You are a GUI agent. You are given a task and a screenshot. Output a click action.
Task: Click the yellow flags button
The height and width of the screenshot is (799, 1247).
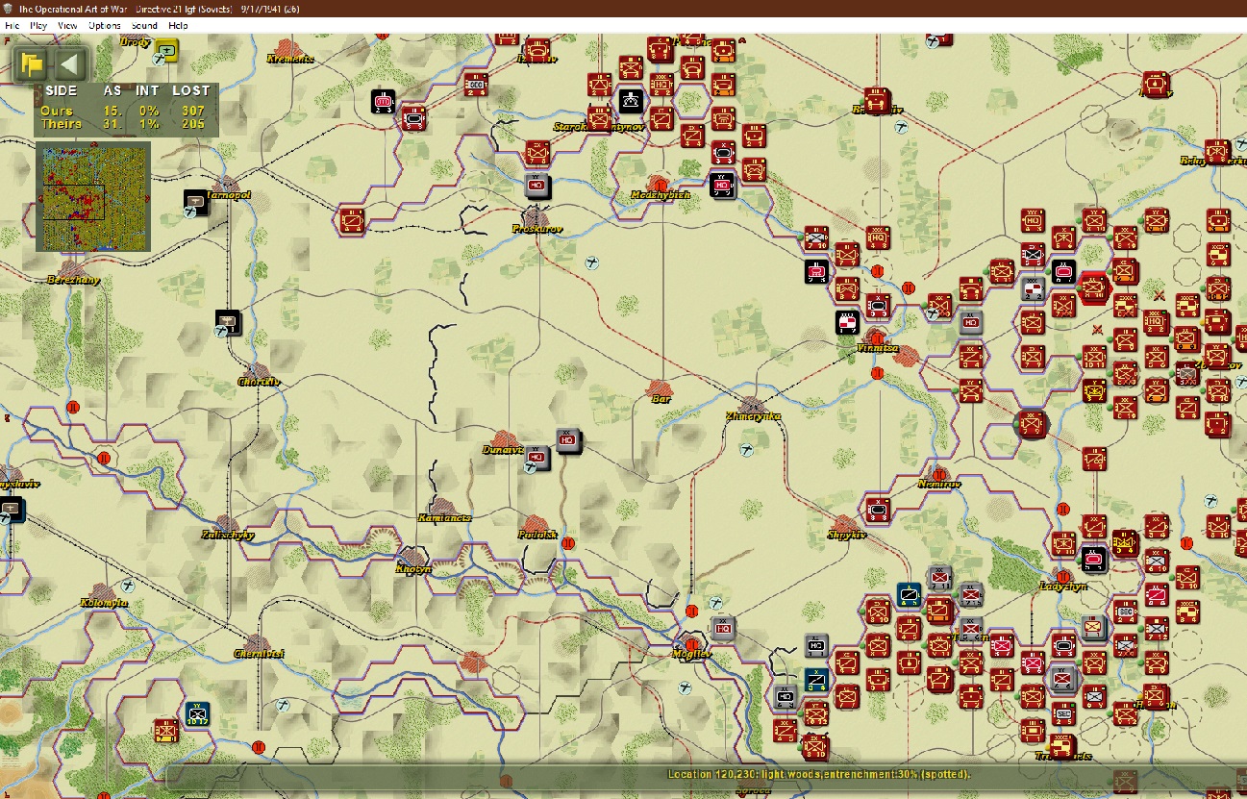(x=32, y=64)
